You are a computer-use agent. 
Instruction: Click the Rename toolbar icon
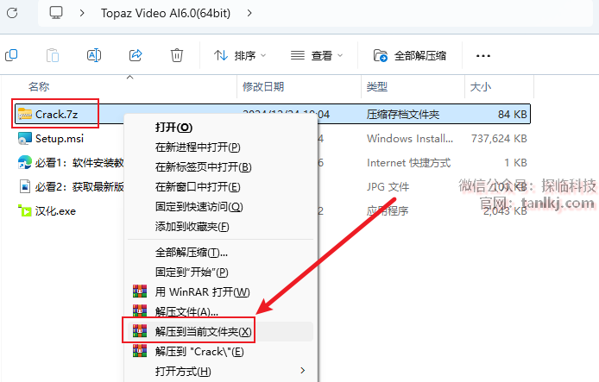coord(94,55)
